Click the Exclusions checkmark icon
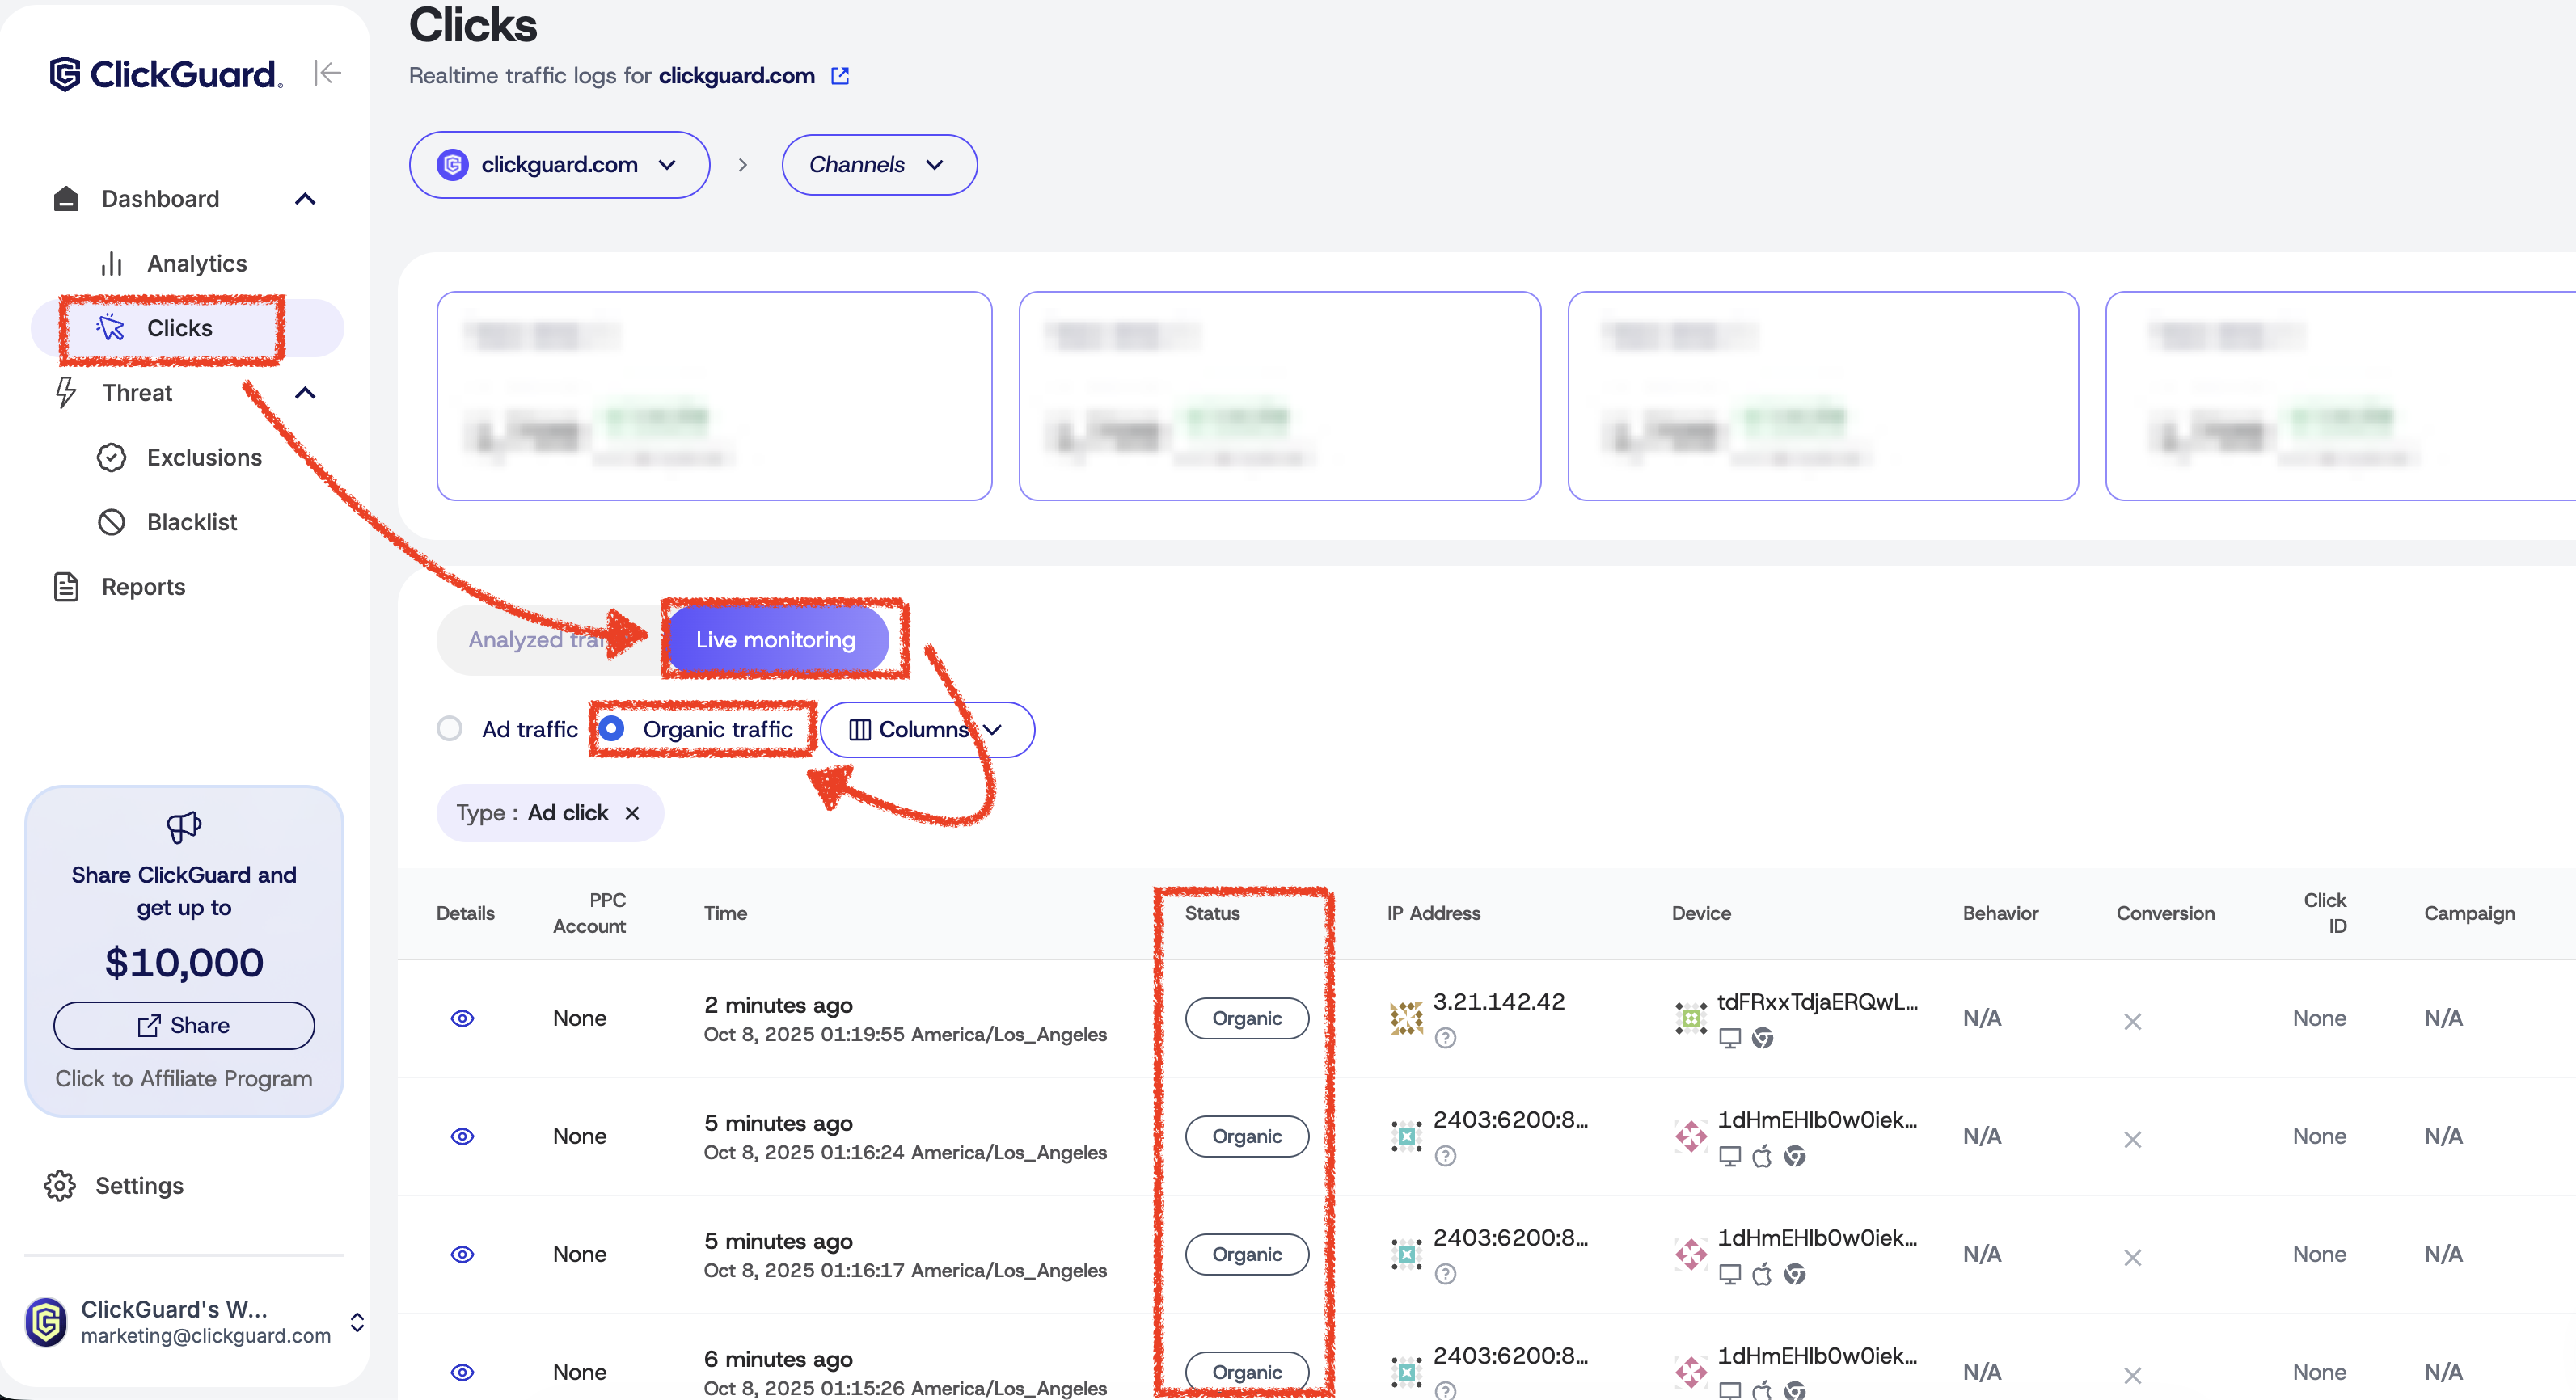The image size is (2576, 1400). [111, 457]
